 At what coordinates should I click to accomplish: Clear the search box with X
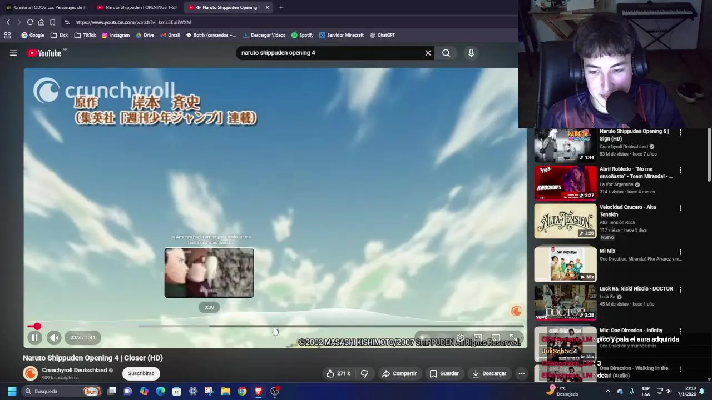[428, 53]
